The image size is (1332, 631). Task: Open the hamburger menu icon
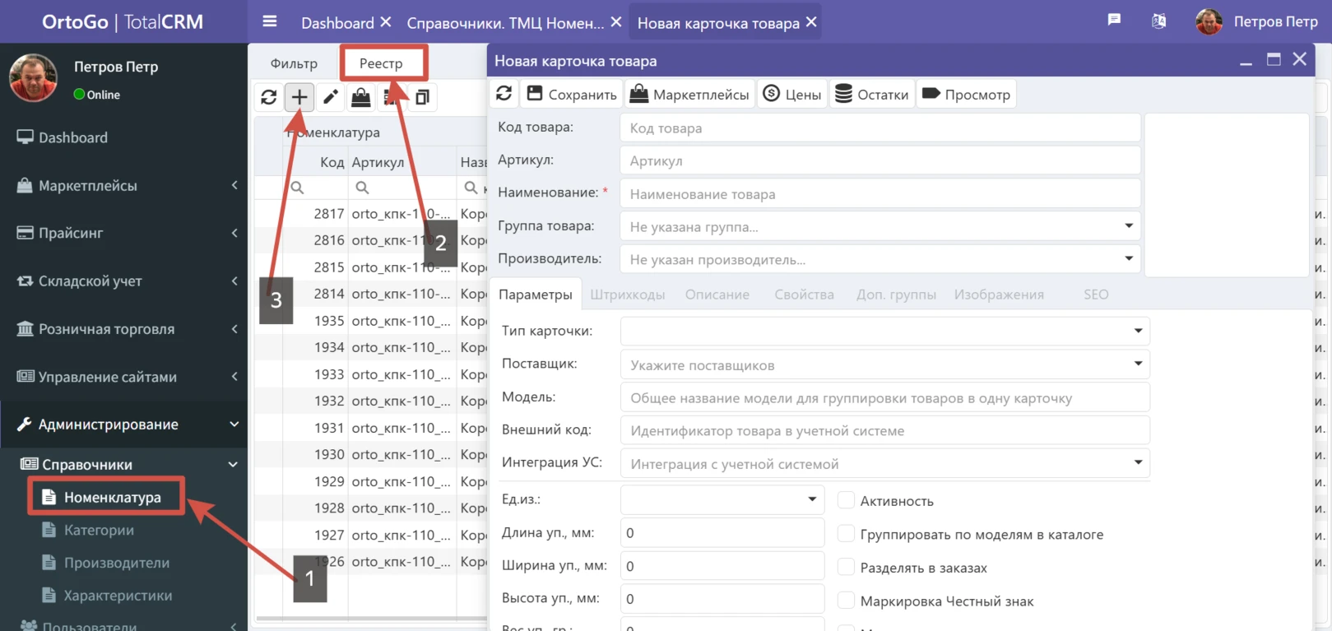pyautogui.click(x=270, y=22)
